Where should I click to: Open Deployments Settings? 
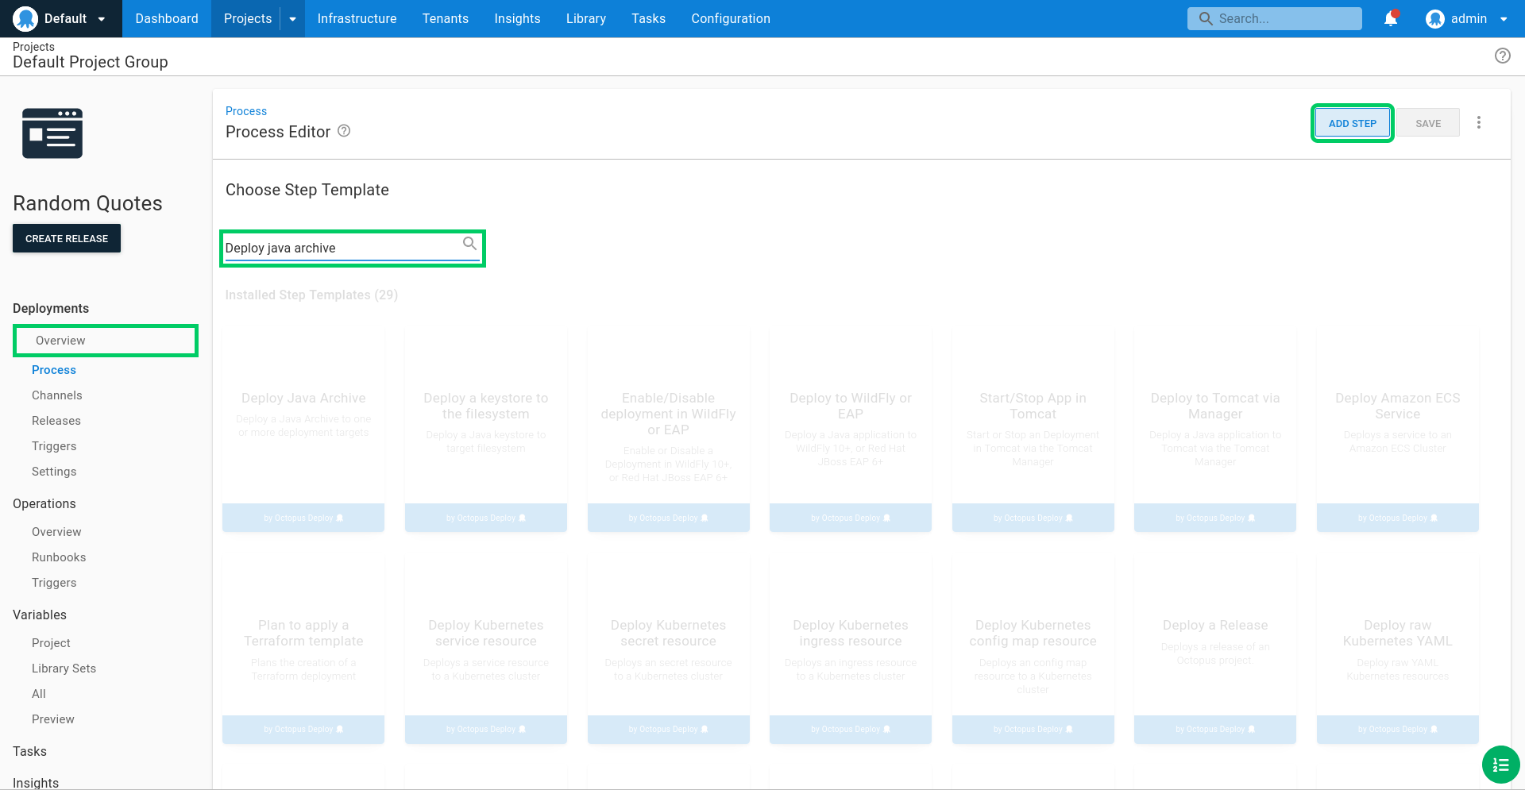(x=54, y=472)
